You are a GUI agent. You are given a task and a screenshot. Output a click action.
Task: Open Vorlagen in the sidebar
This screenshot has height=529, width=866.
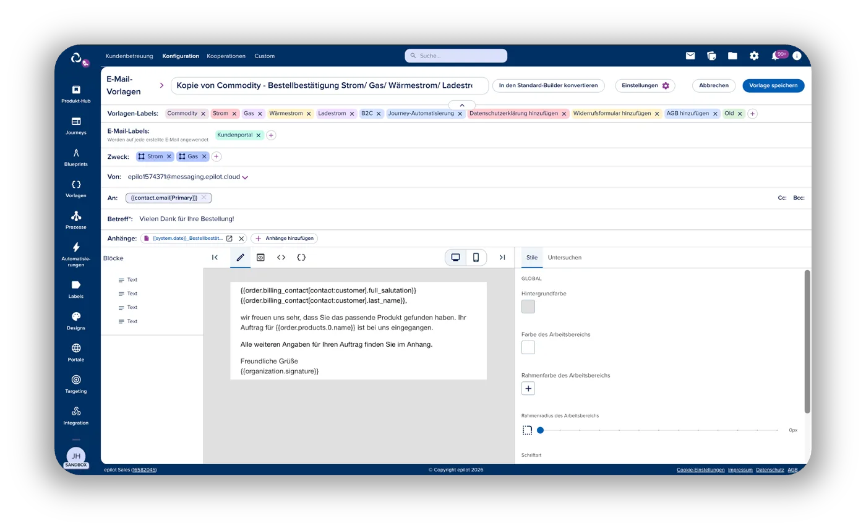(x=76, y=188)
